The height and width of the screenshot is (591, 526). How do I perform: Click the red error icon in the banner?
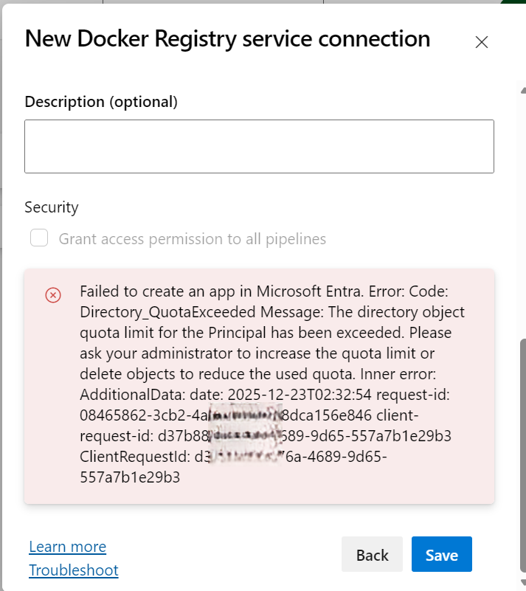pos(53,295)
